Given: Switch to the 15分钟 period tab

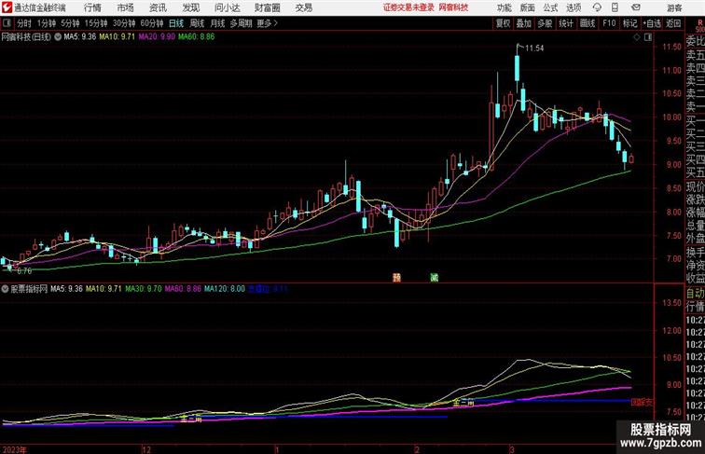Looking at the screenshot, I should 96,23.
